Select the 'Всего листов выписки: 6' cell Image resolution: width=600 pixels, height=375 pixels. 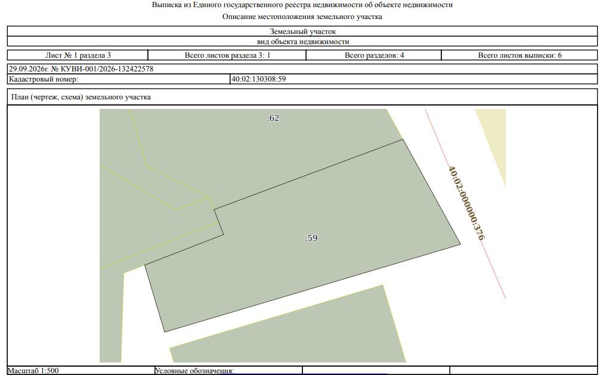pyautogui.click(x=519, y=55)
